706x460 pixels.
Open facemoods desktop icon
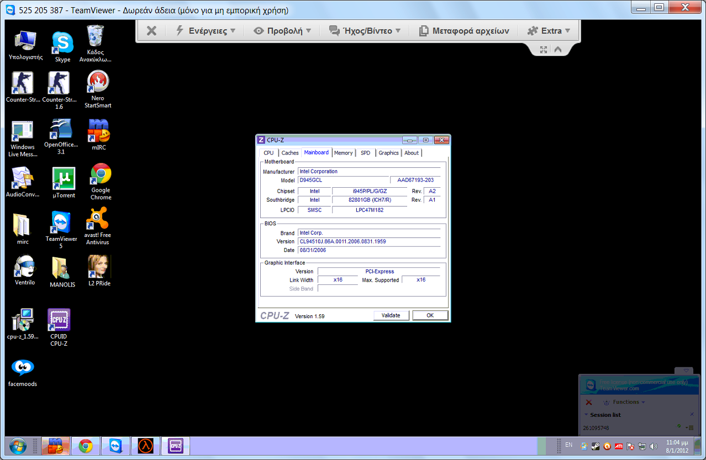click(x=23, y=372)
